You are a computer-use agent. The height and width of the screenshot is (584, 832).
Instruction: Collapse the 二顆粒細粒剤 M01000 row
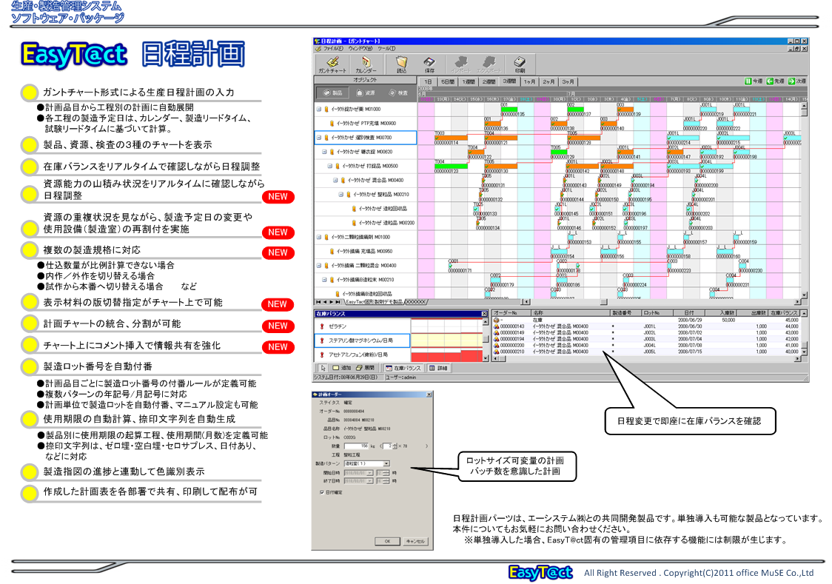(319, 237)
